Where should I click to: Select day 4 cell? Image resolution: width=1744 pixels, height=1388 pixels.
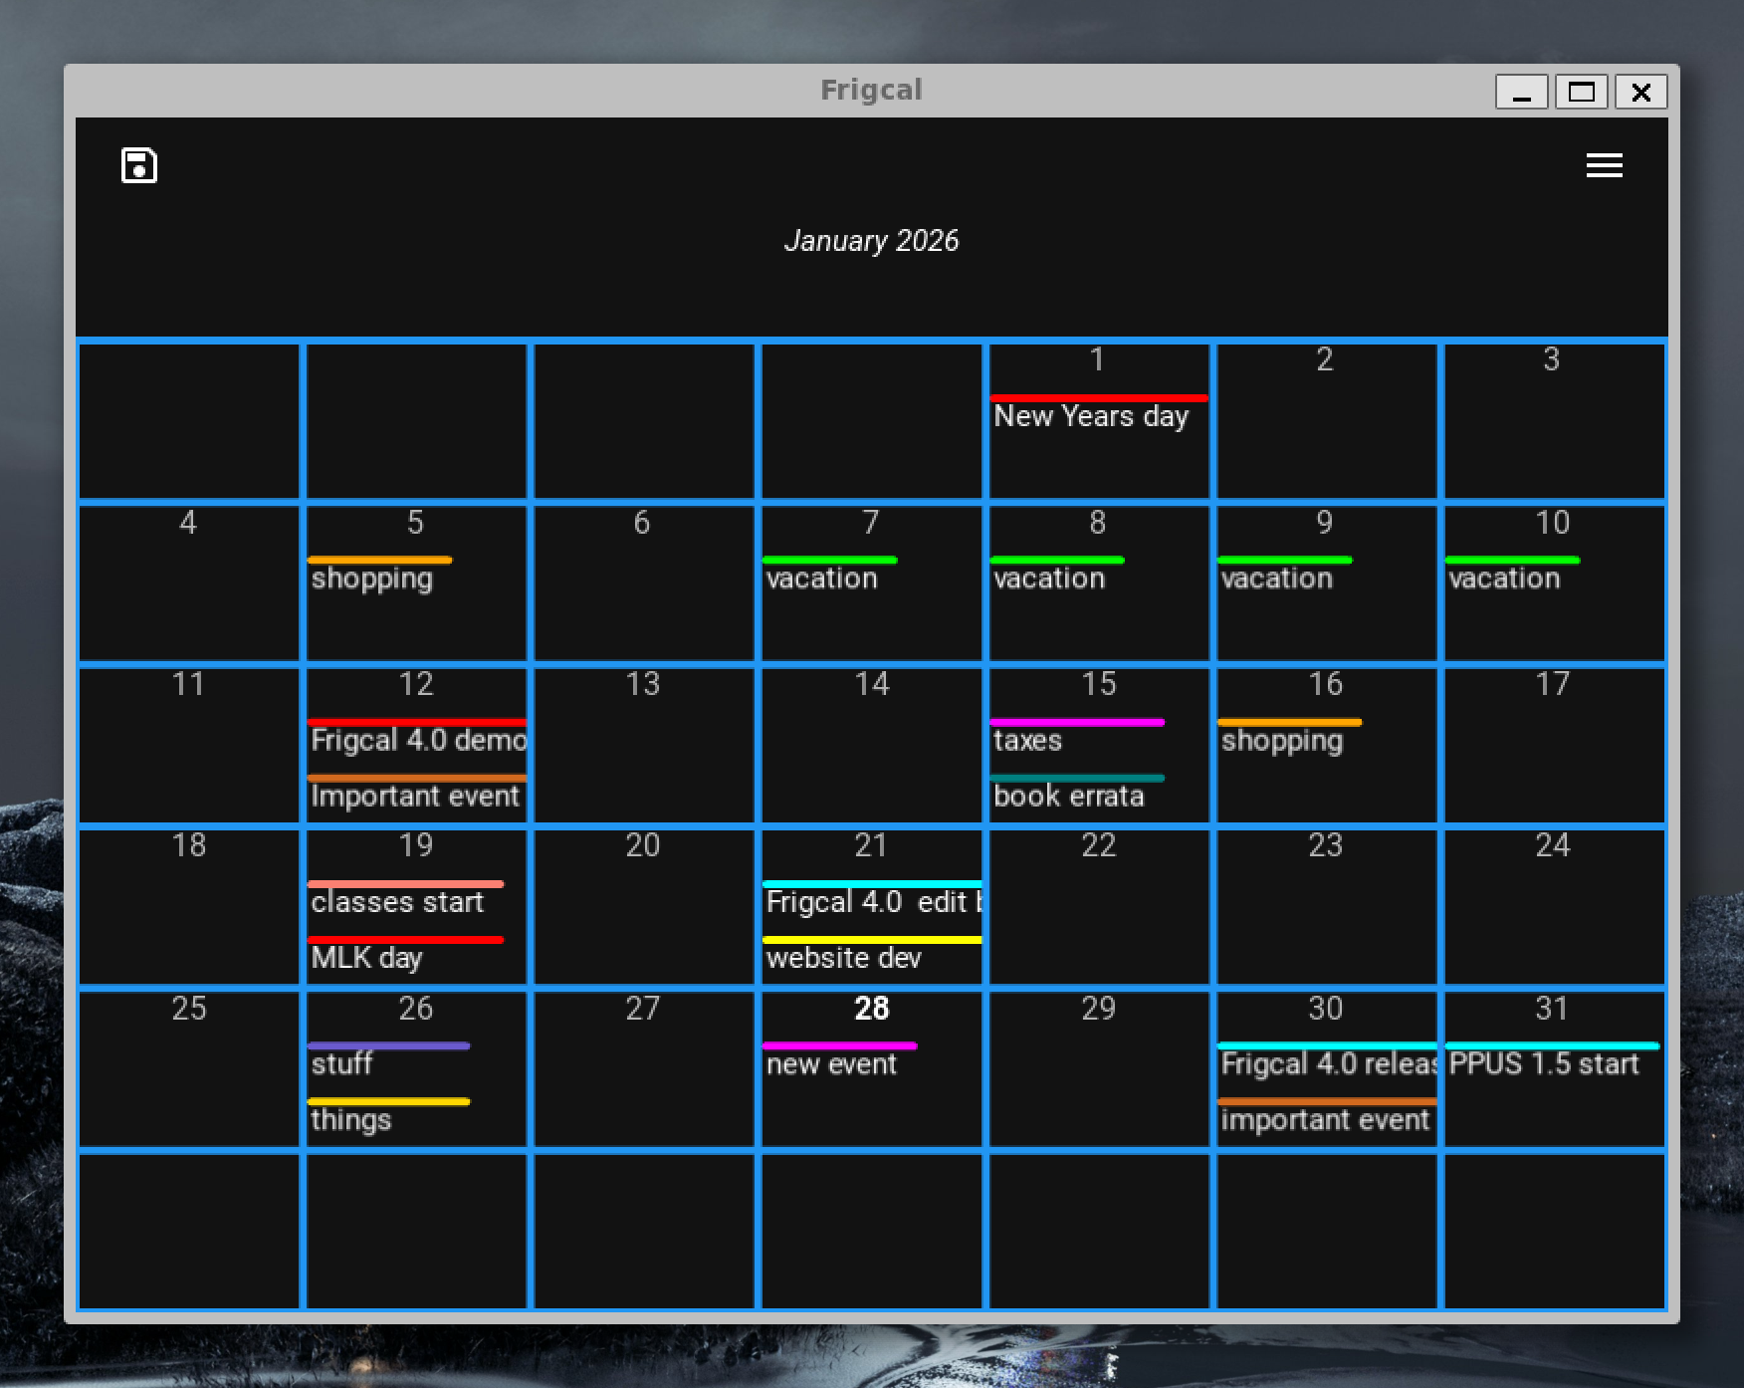pos(189,582)
